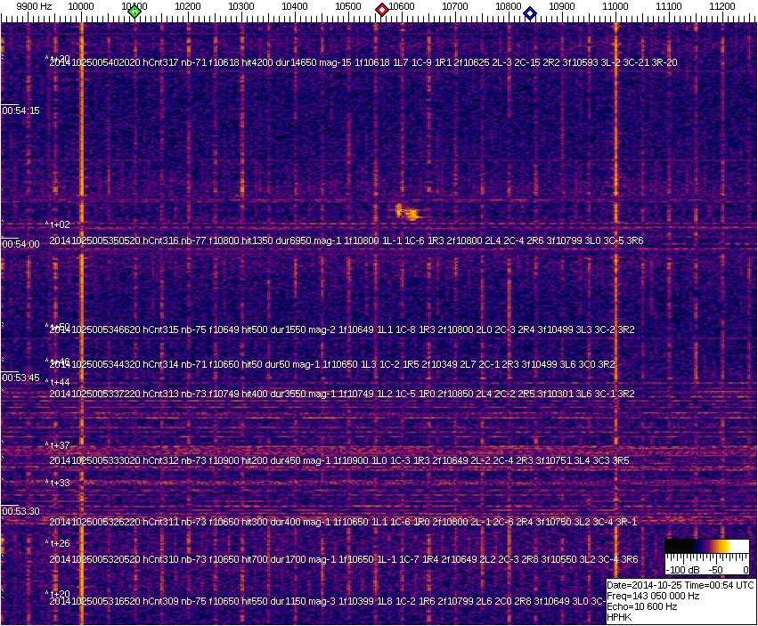758x626 pixels.
Task: Click the red diamond marker on frequency ruler
Action: (x=382, y=10)
